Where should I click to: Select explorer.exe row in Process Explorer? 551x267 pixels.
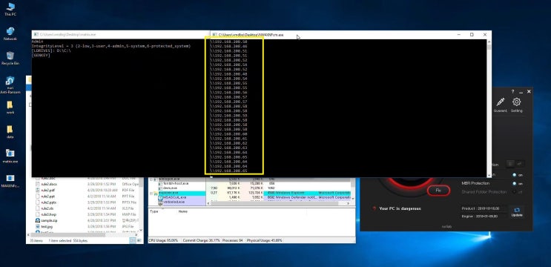251,193
